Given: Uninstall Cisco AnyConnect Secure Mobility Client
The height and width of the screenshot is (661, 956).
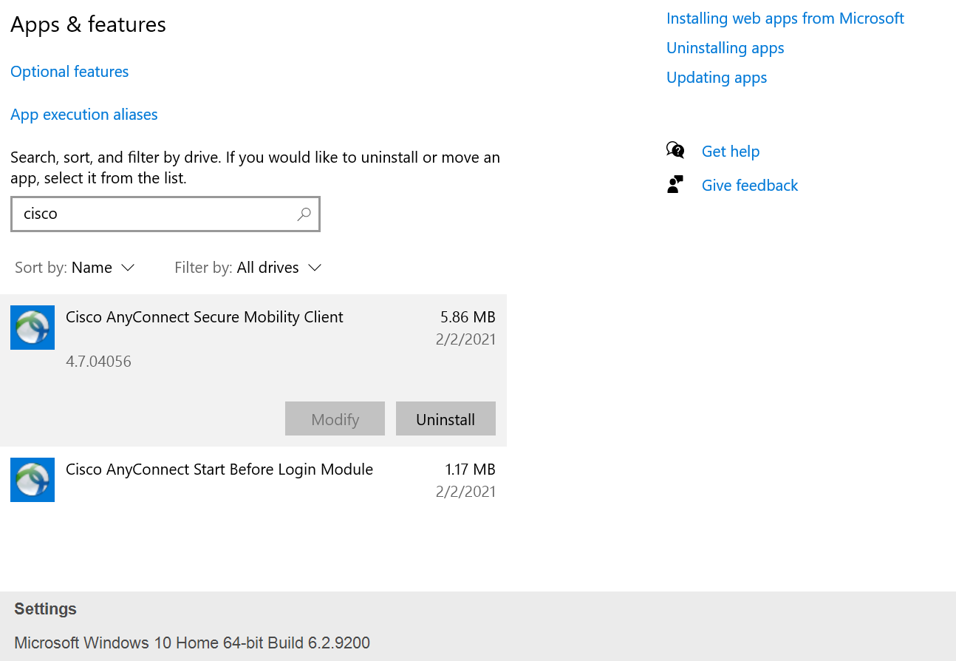Looking at the screenshot, I should click(x=445, y=419).
